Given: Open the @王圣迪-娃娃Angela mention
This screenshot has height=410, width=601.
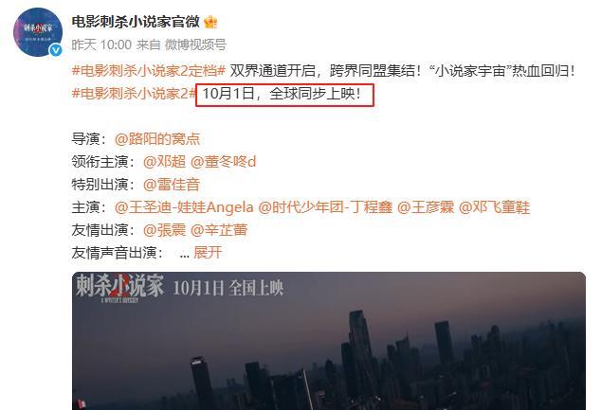Looking at the screenshot, I should [x=184, y=207].
